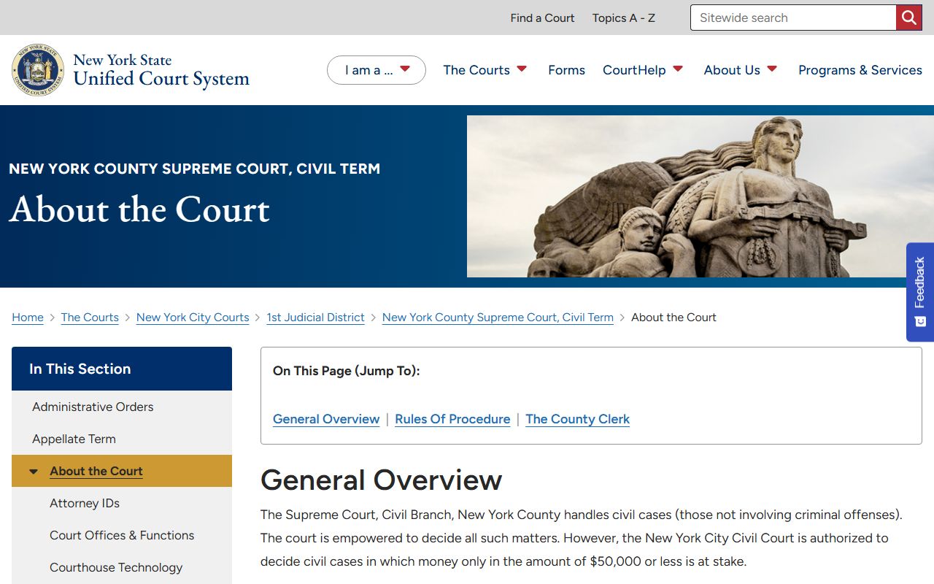The width and height of the screenshot is (934, 584).
Task: Open New York County Supreme Court, Civil Term breadcrumb
Action: (498, 318)
